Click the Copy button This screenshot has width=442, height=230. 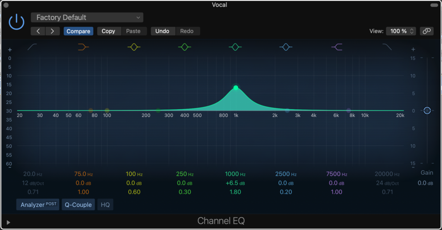(108, 31)
